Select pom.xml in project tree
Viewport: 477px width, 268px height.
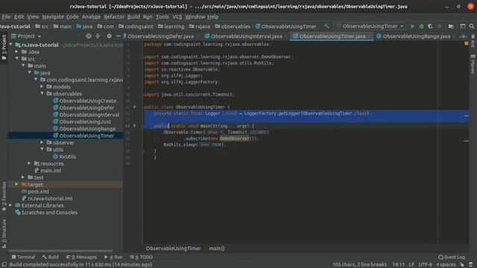(x=38, y=191)
